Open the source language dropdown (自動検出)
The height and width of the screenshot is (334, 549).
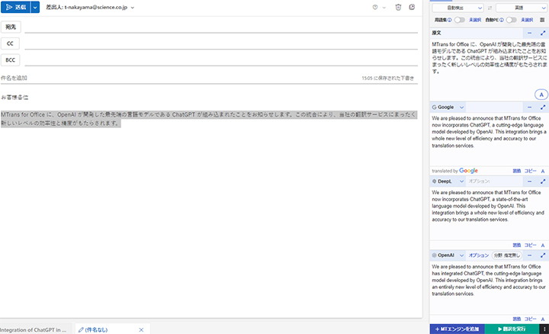[x=457, y=8]
